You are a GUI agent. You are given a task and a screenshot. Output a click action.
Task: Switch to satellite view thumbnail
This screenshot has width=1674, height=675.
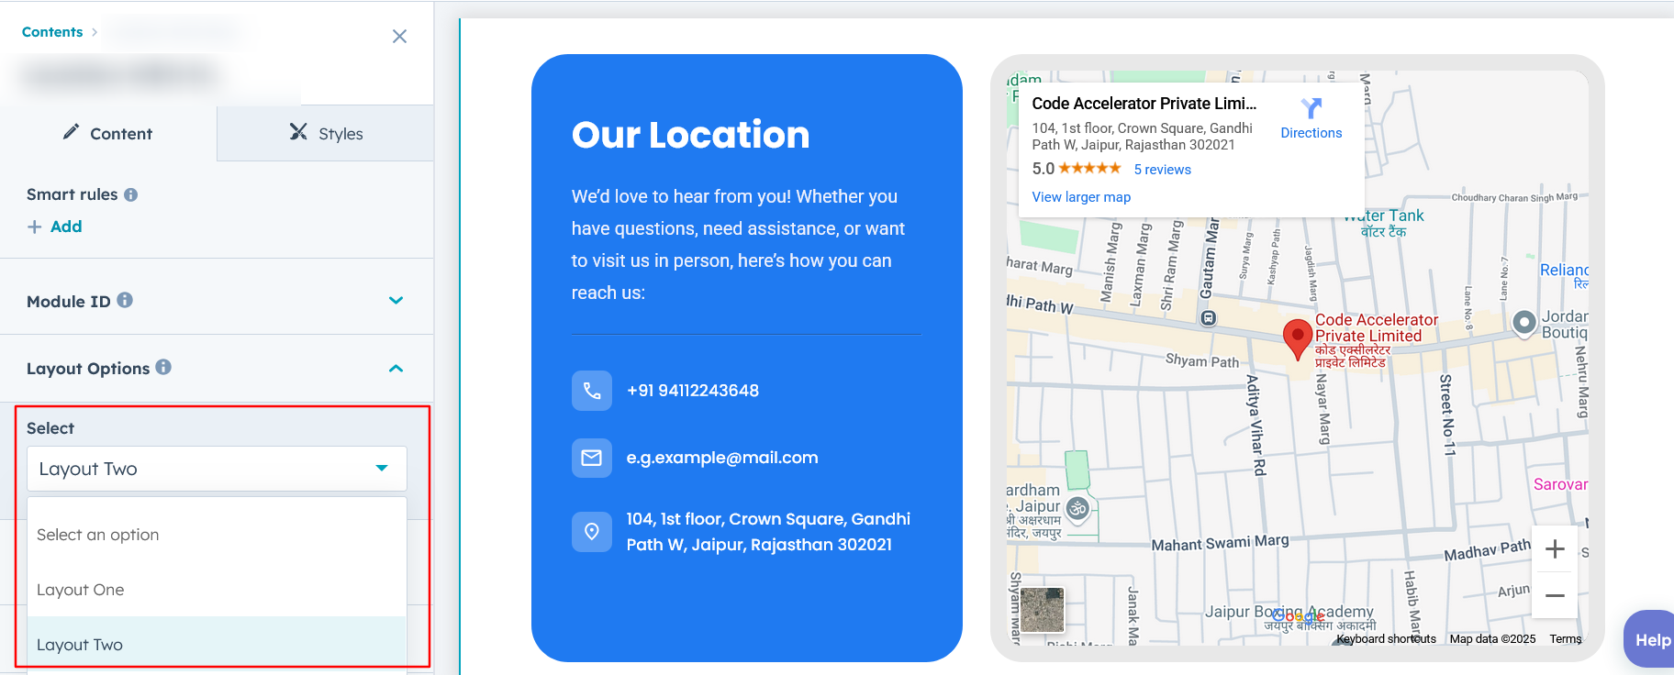[x=1043, y=610]
